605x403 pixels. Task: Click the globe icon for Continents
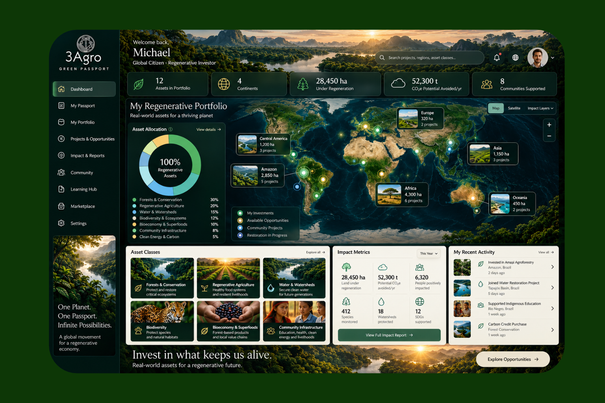[x=224, y=84]
